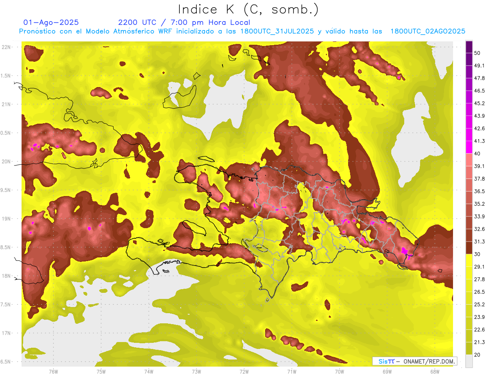Image resolution: width=488 pixels, height=377 pixels.
Task: Click colorbar label '40'
Action: click(478, 154)
